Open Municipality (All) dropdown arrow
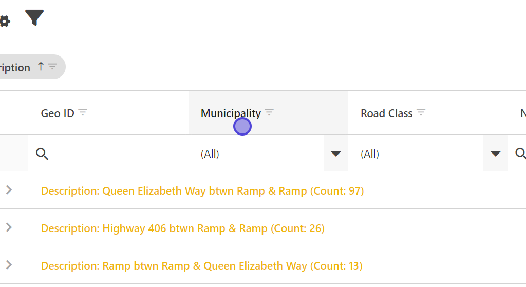526x287 pixels. click(x=336, y=154)
